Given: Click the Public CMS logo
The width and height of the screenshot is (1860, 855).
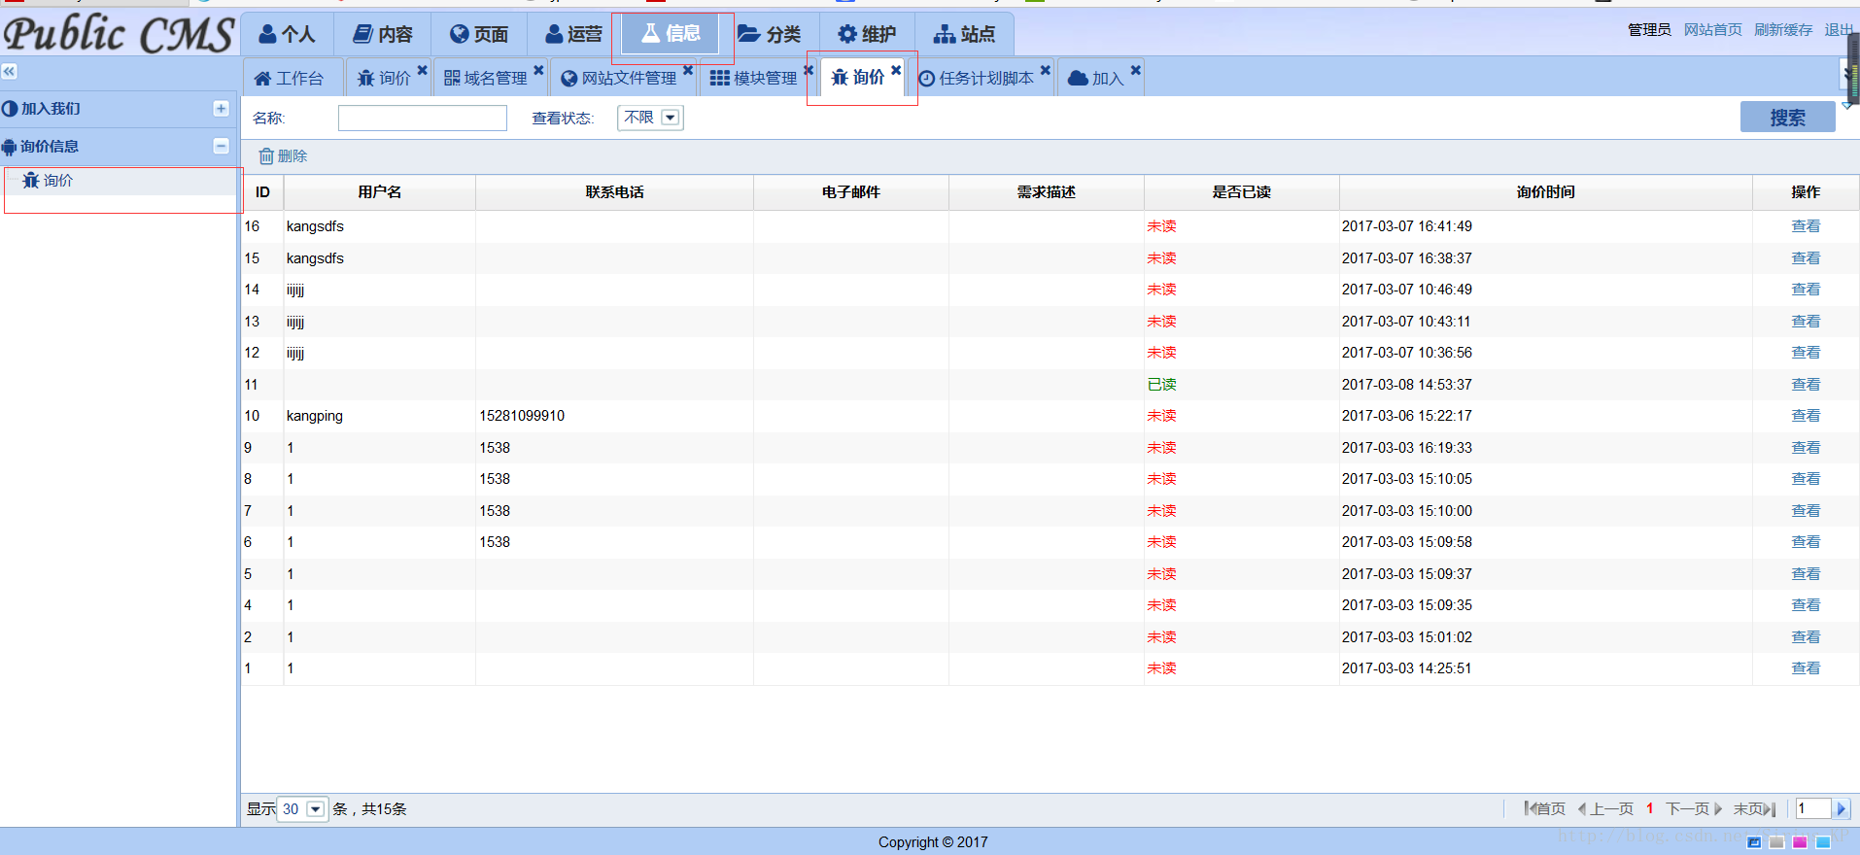Looking at the screenshot, I should click(x=119, y=34).
